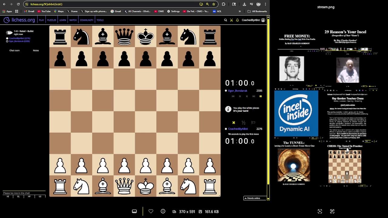Bookmark this page with the star icon

[x=214, y=4]
